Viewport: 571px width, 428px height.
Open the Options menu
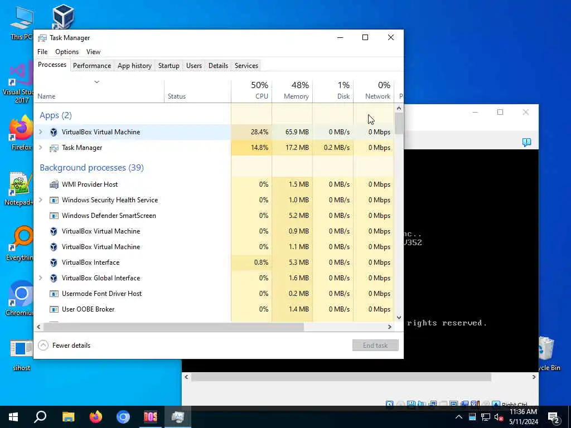tap(67, 52)
